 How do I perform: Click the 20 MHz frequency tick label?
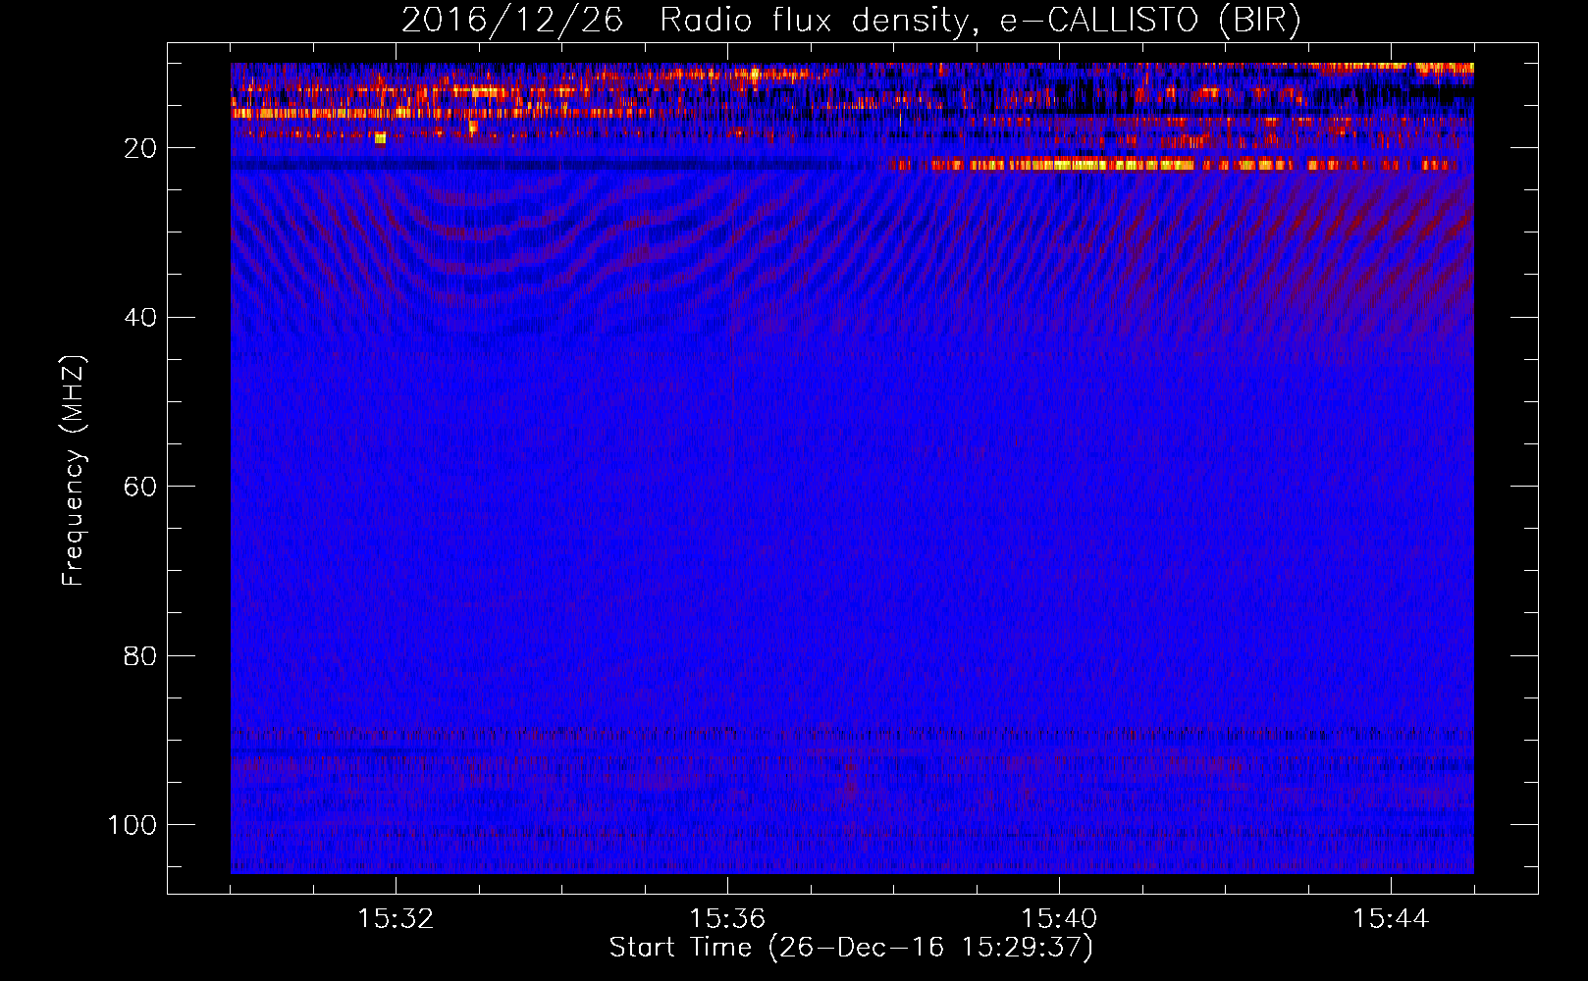point(140,148)
